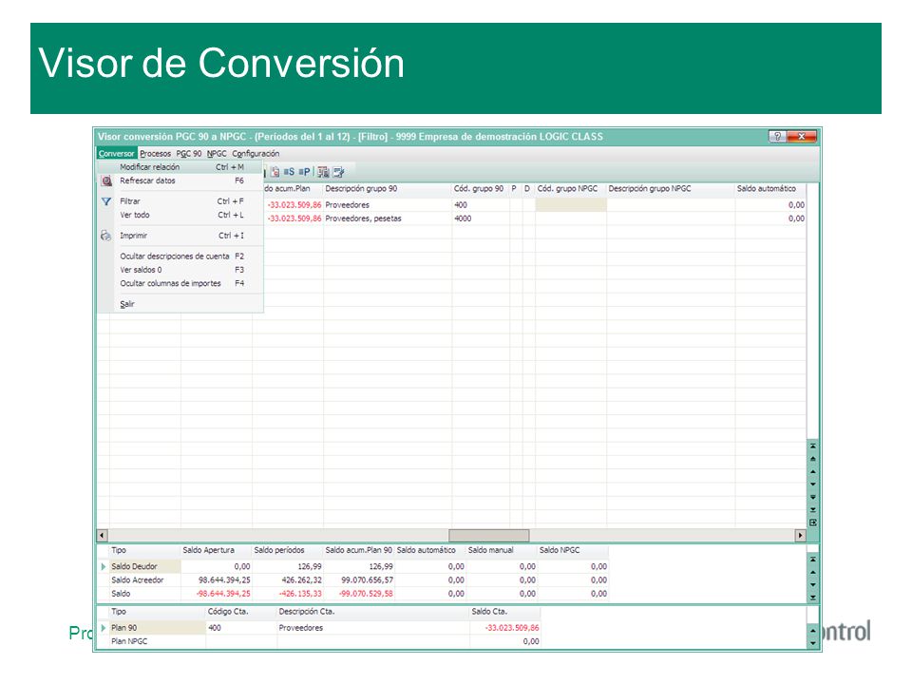Choose Modificar relación menu entry
Viewport: 912px width, 684px height.
(181, 167)
